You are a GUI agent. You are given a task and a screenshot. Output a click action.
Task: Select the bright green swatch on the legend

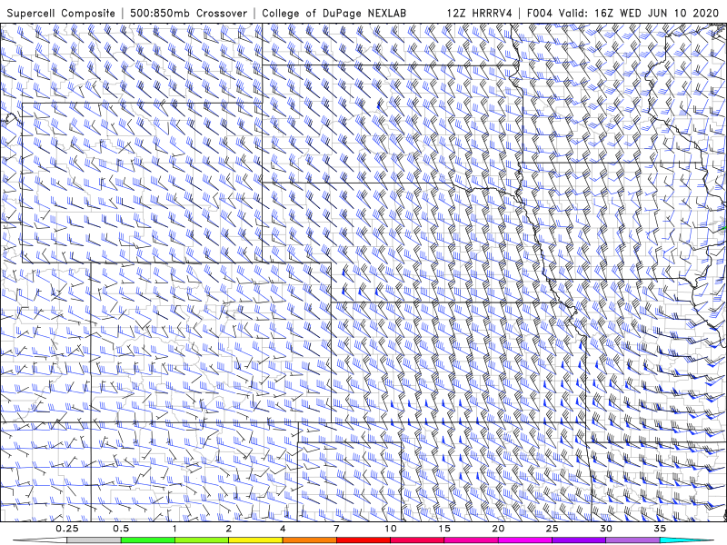click(148, 540)
